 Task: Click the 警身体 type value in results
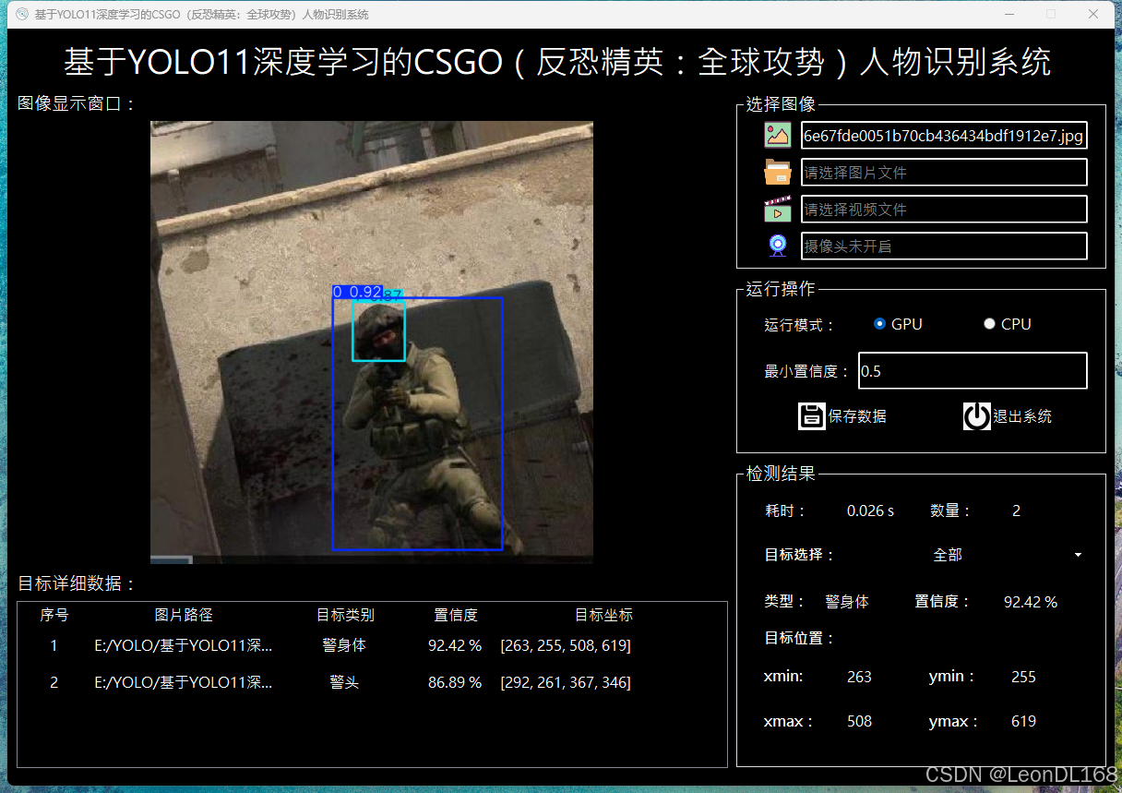(x=847, y=601)
